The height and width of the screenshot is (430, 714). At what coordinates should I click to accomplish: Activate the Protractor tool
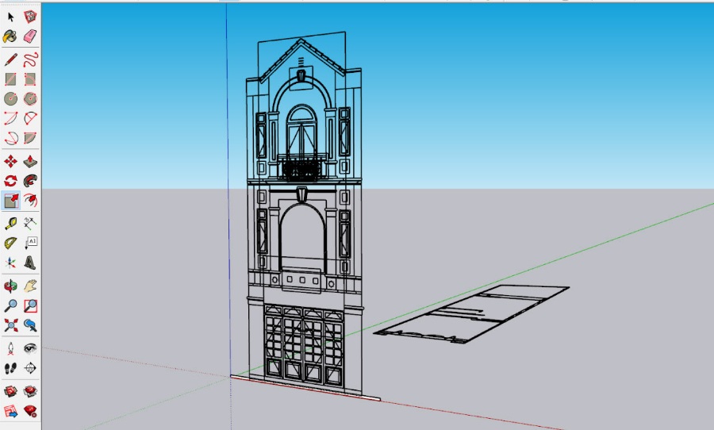click(10, 244)
